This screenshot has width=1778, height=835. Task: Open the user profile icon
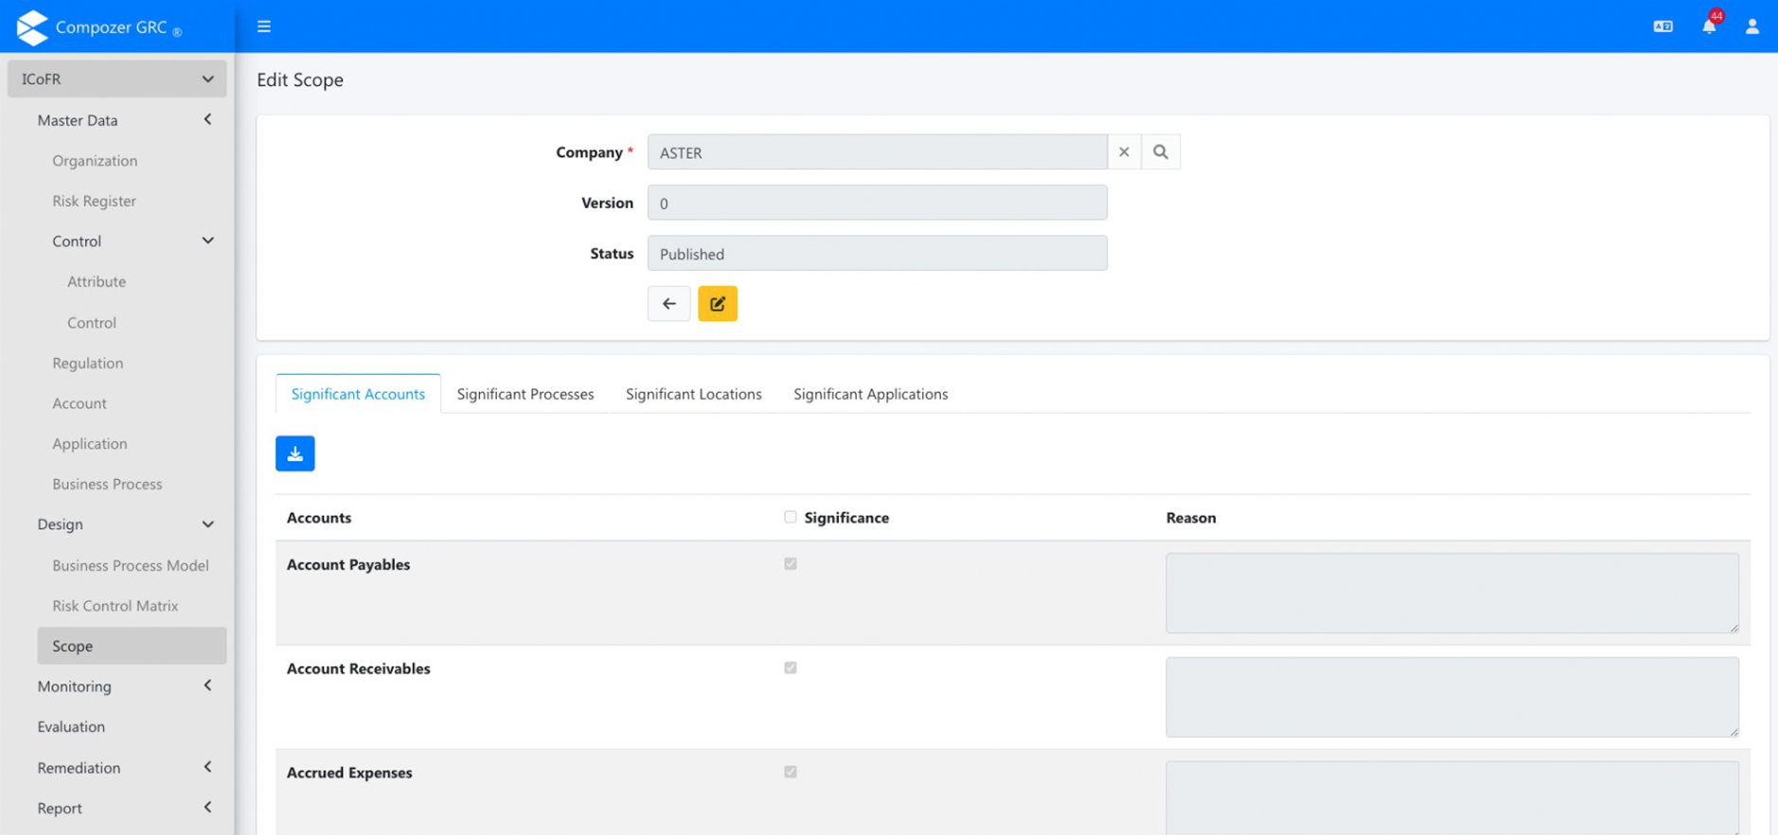pos(1751,27)
